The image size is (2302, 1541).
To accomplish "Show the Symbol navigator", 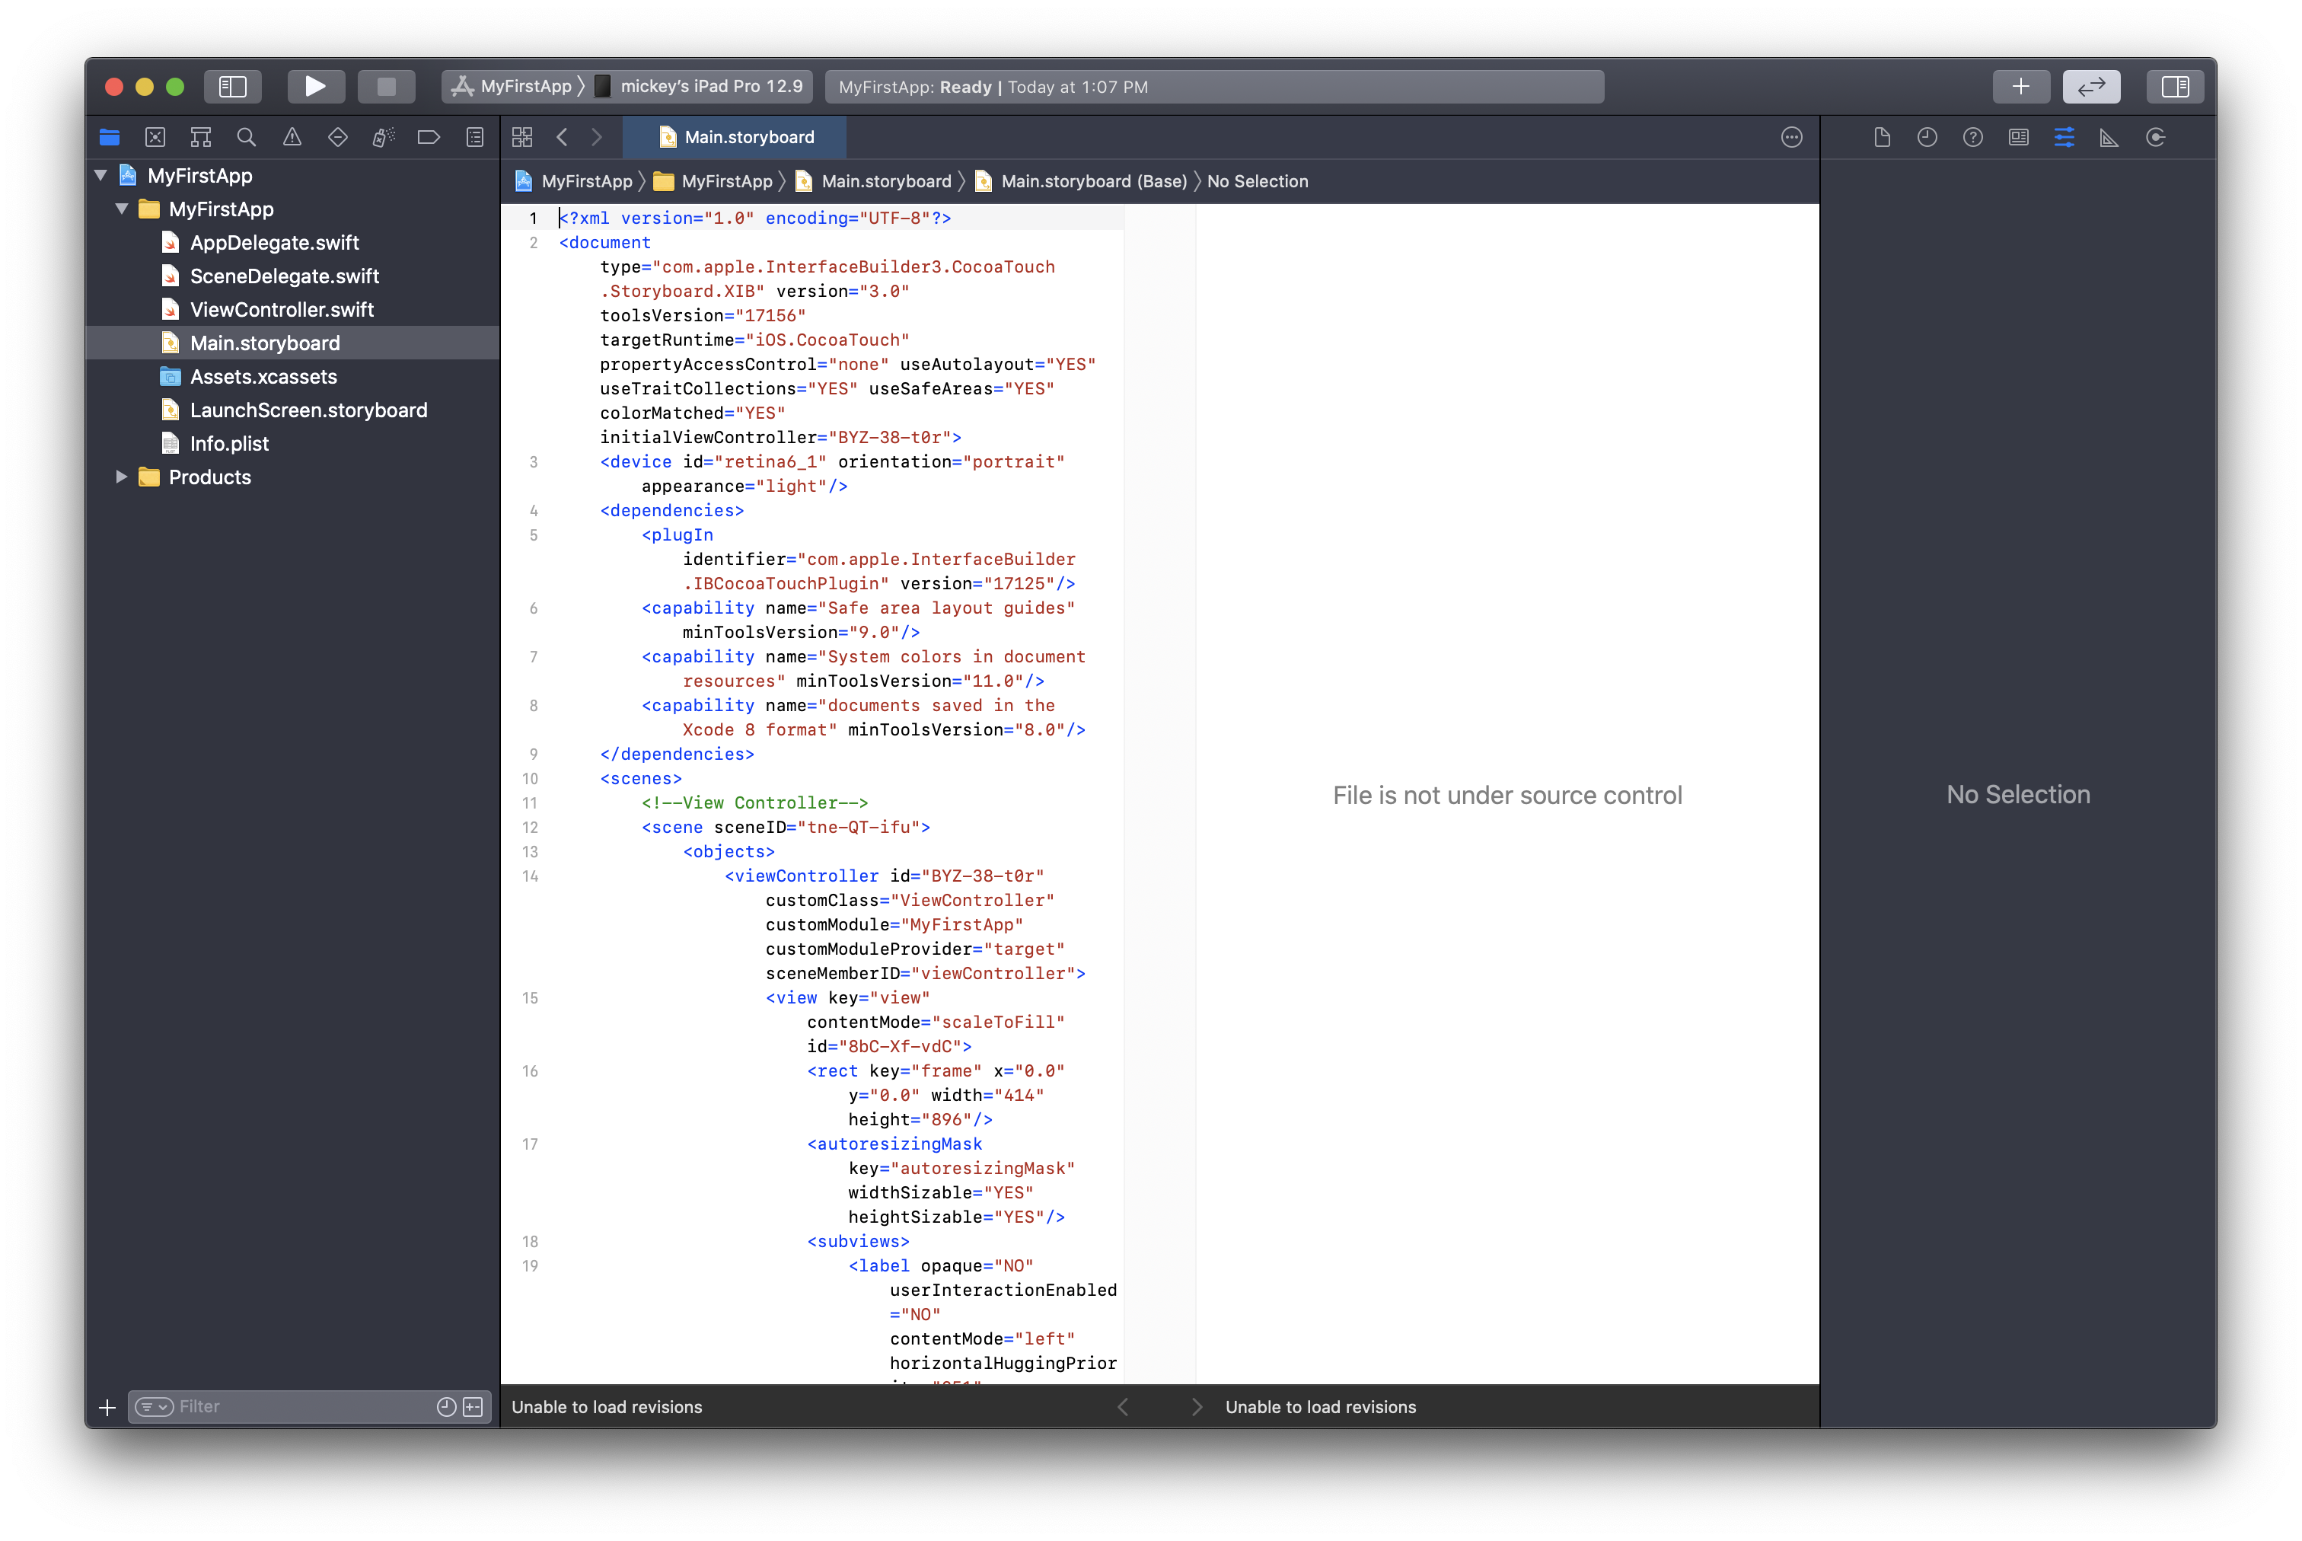I will 200,138.
